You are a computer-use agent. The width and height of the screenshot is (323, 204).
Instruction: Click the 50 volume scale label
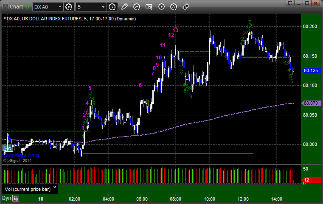306,169
